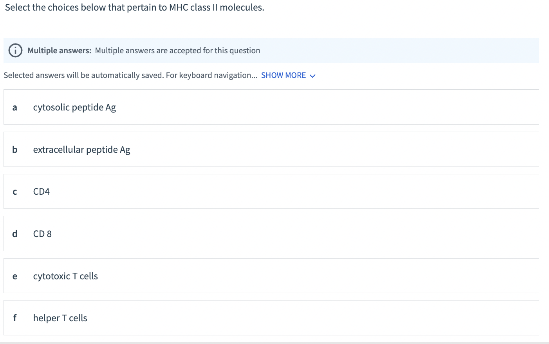Click the downward chevron after SHOW MORE
This screenshot has width=549, height=344.
(312, 76)
